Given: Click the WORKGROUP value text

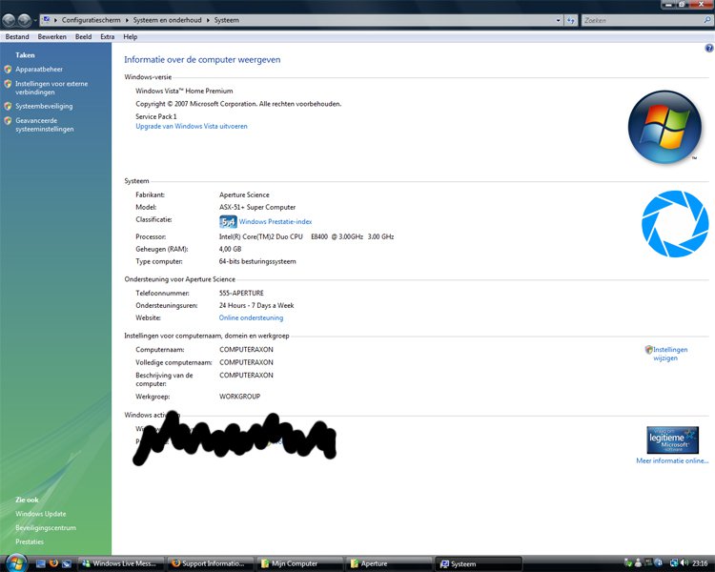Looking at the screenshot, I should click(x=239, y=397).
